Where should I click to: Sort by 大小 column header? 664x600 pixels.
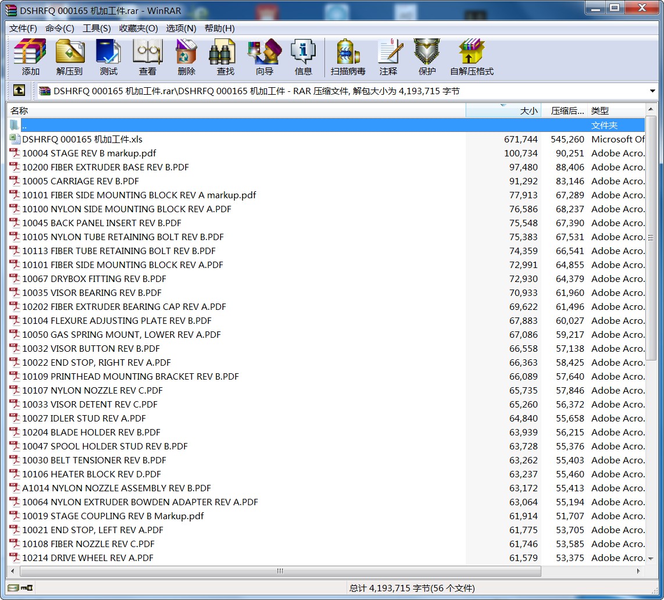pos(504,110)
